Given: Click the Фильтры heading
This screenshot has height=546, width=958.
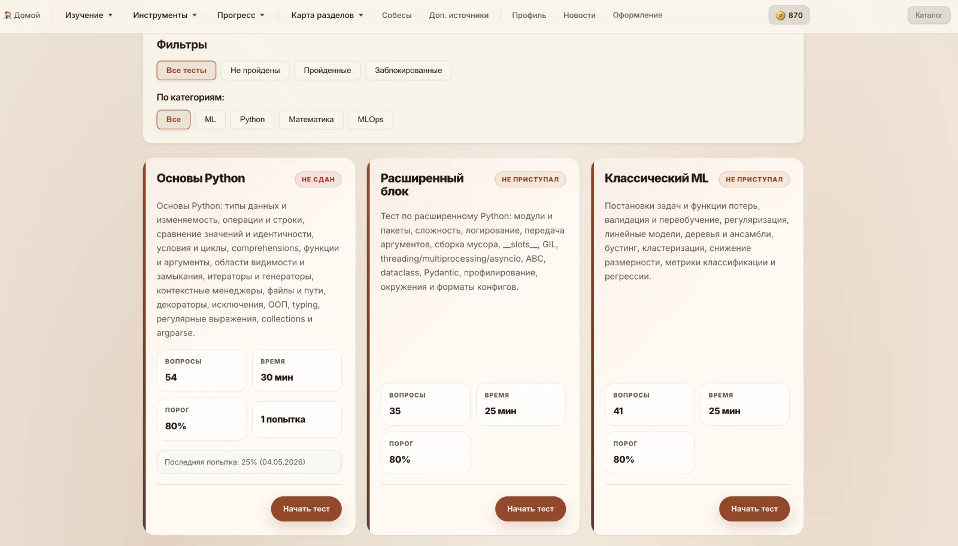Looking at the screenshot, I should (181, 45).
